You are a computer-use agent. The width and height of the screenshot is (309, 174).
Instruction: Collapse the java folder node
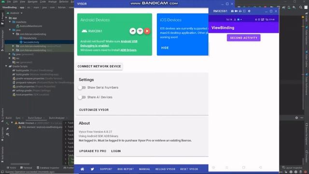point(10,30)
